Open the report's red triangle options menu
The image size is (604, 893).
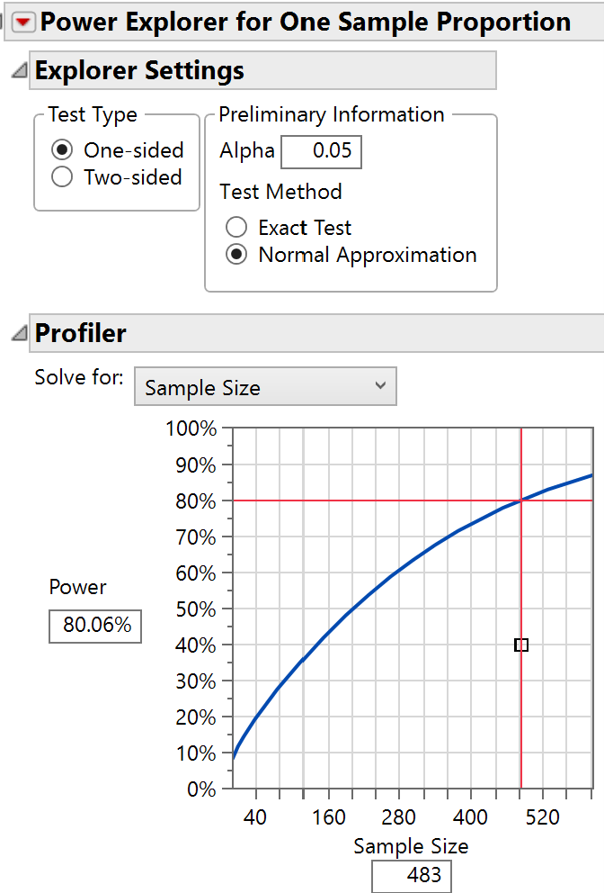(x=22, y=22)
